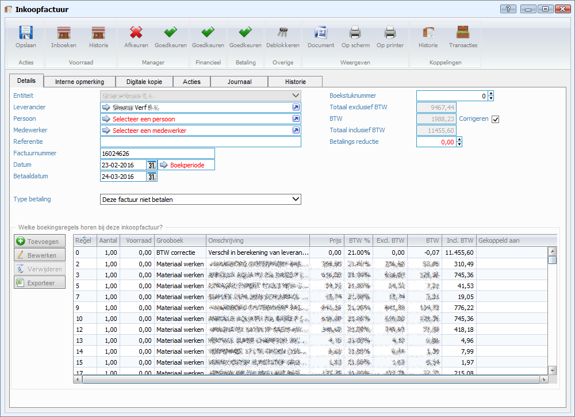Expand the Type betaling dropdown
The image size is (575, 417).
coord(296,200)
